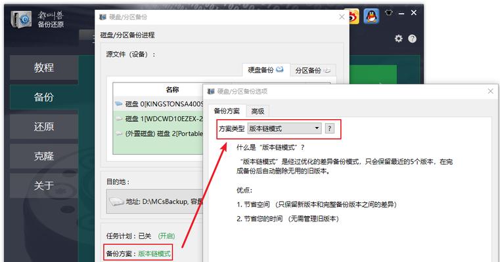Click the 版本链模式 backup scheme link
Image resolution: width=500 pixels, height=262 pixels.
154,253
